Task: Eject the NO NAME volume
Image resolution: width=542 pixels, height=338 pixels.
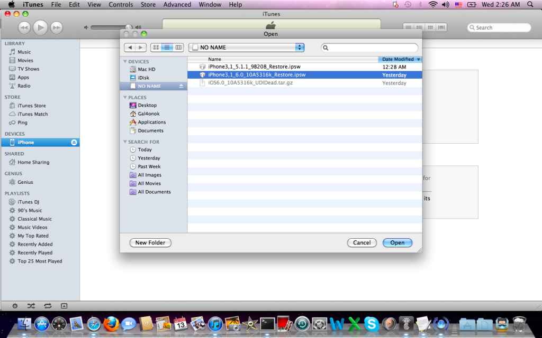Action: (x=181, y=86)
